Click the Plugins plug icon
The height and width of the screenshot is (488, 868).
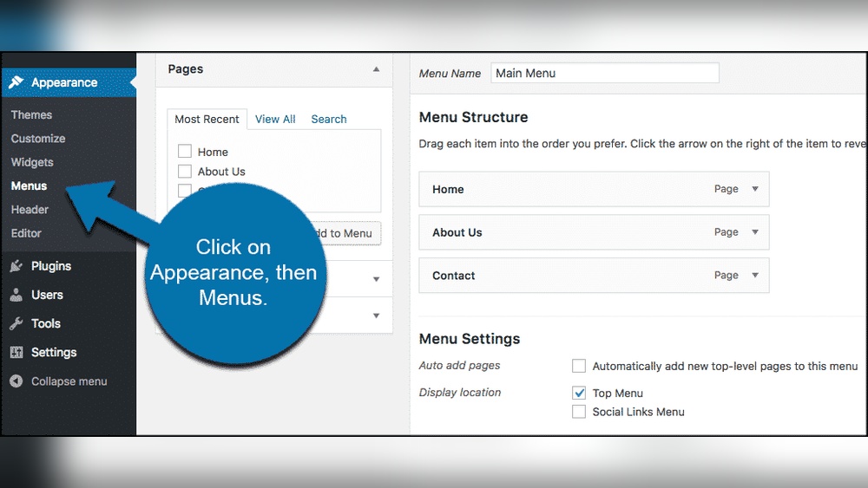[x=16, y=266]
